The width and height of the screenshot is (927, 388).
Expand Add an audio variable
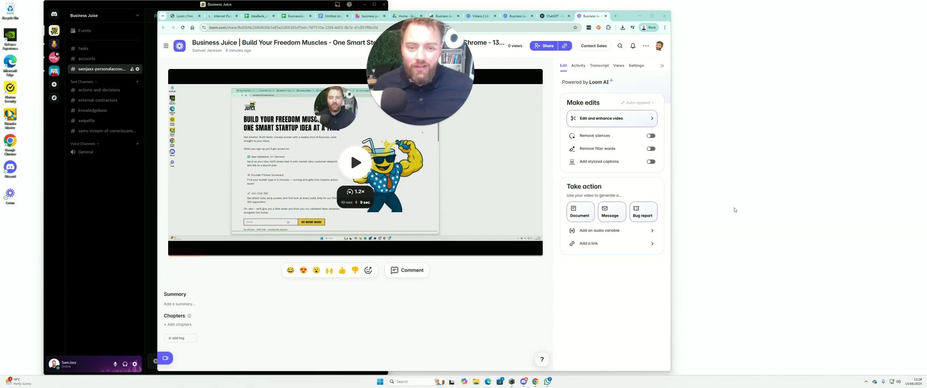pyautogui.click(x=612, y=231)
